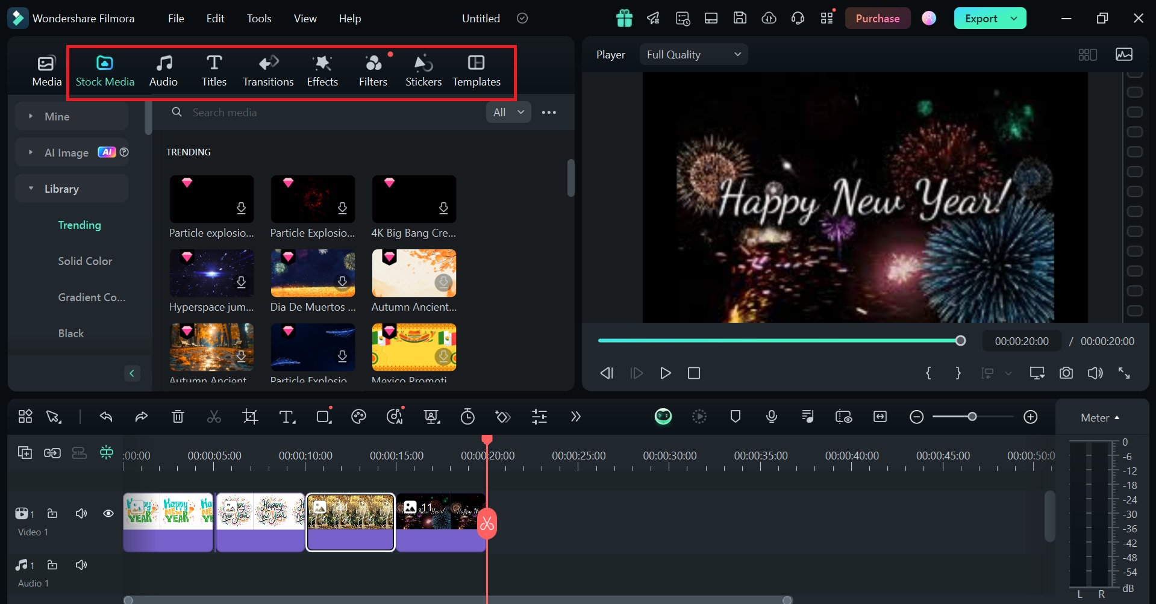Click the keyframe diamond icon

pyautogui.click(x=503, y=417)
